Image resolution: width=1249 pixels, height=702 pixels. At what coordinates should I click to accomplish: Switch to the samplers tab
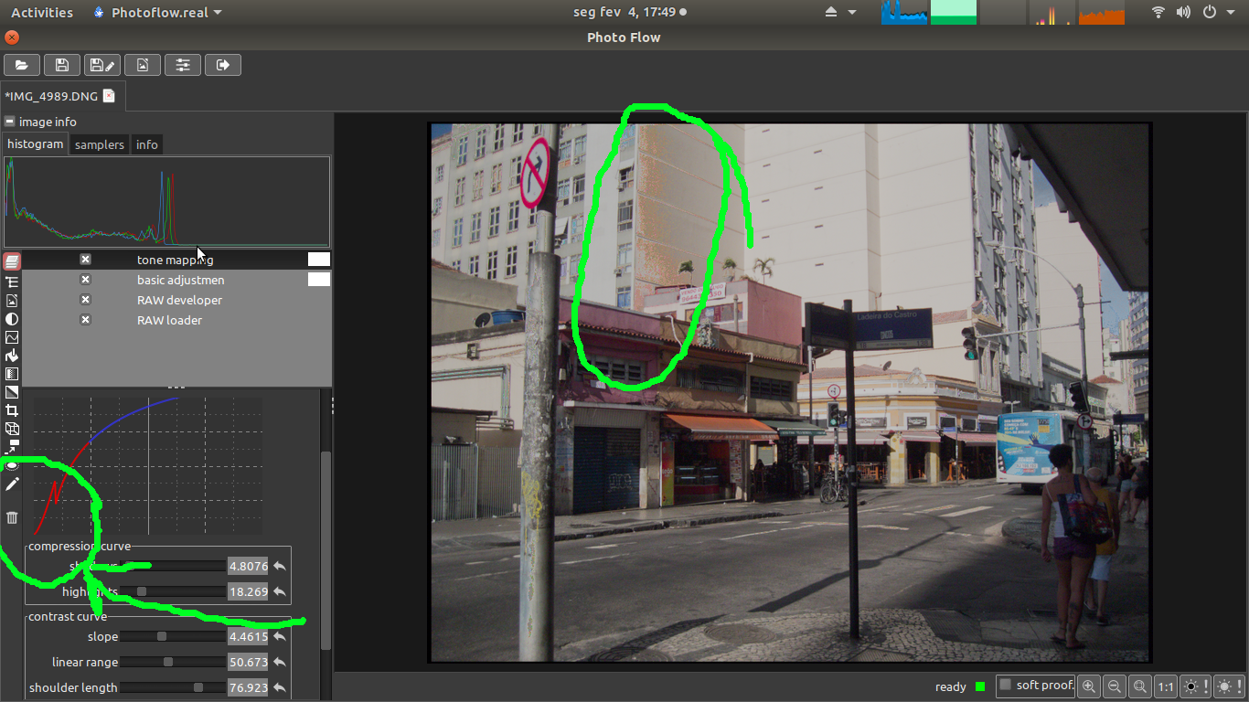coord(99,144)
